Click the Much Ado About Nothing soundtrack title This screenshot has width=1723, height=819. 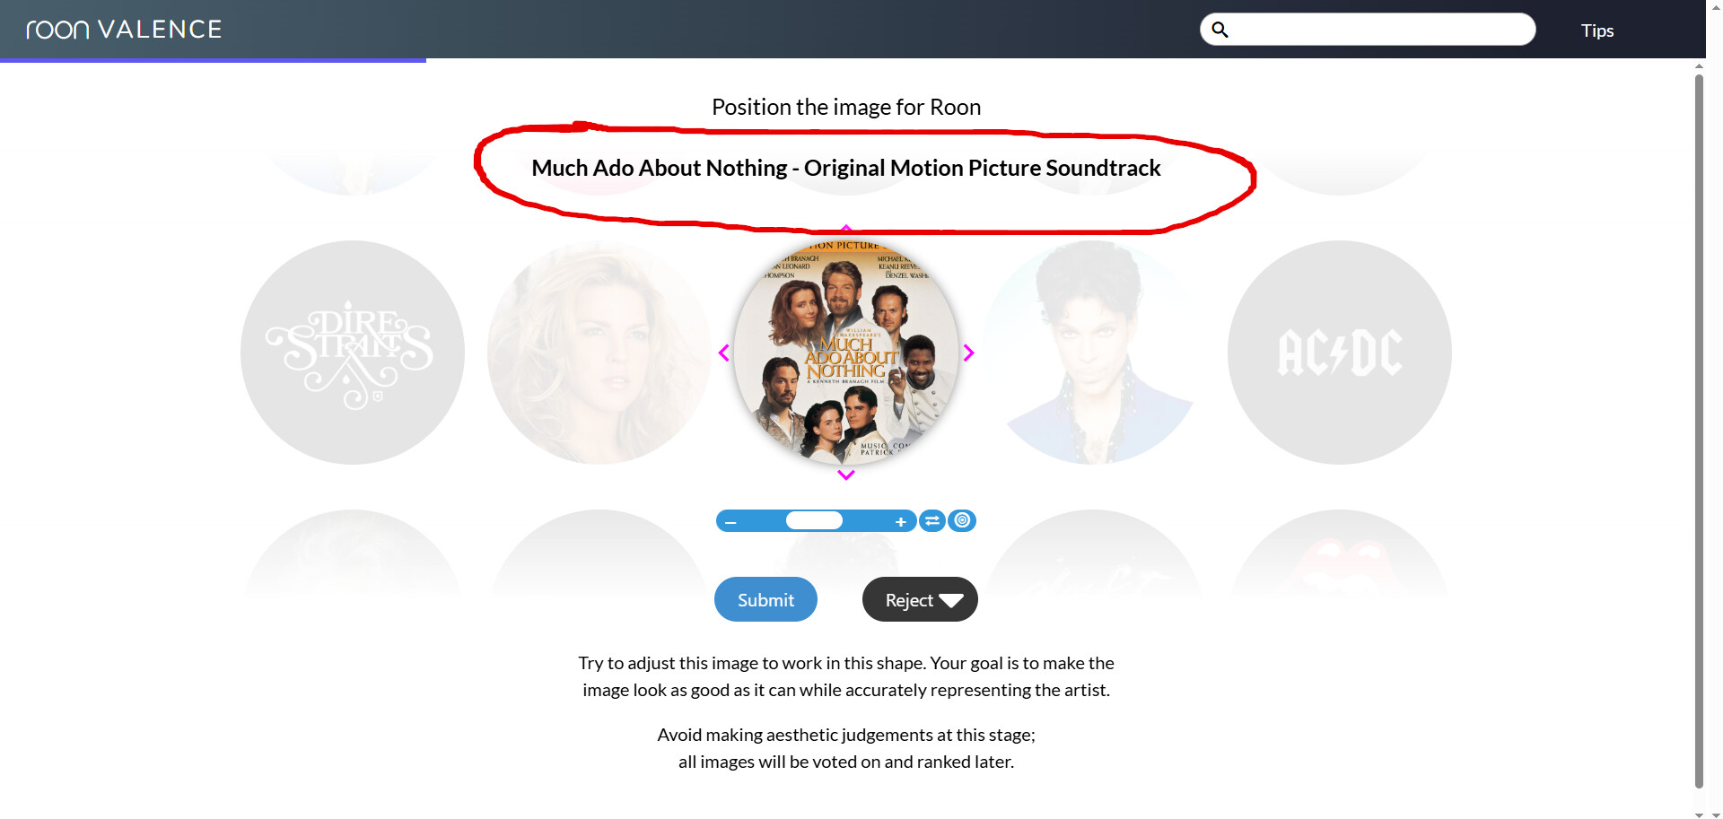pos(846,168)
